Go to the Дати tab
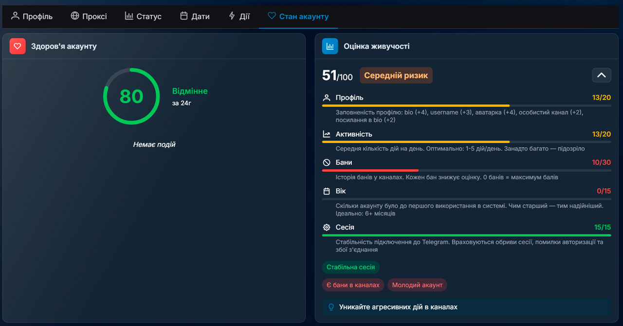The width and height of the screenshot is (623, 326). click(x=195, y=17)
